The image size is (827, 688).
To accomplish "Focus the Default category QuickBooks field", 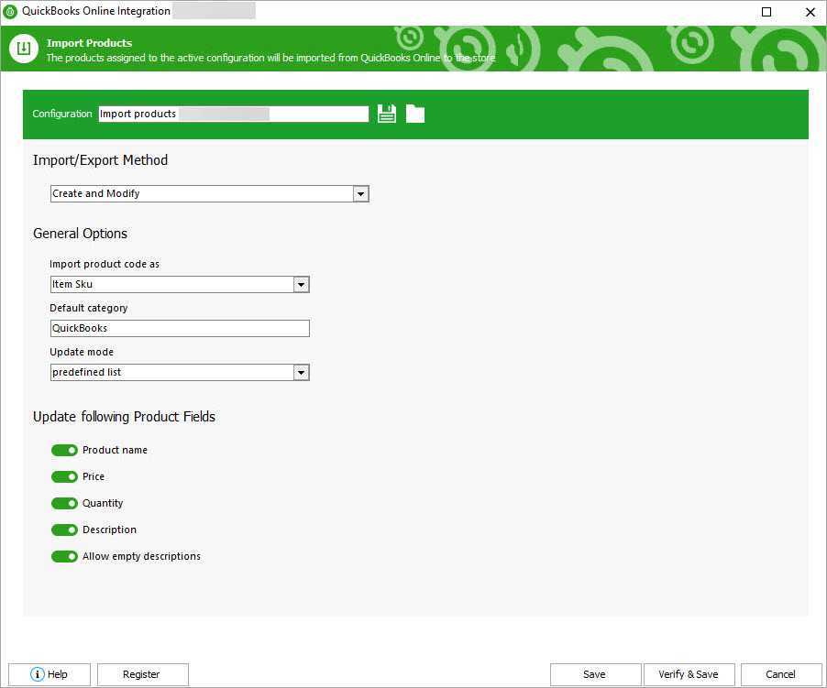I will click(x=179, y=328).
